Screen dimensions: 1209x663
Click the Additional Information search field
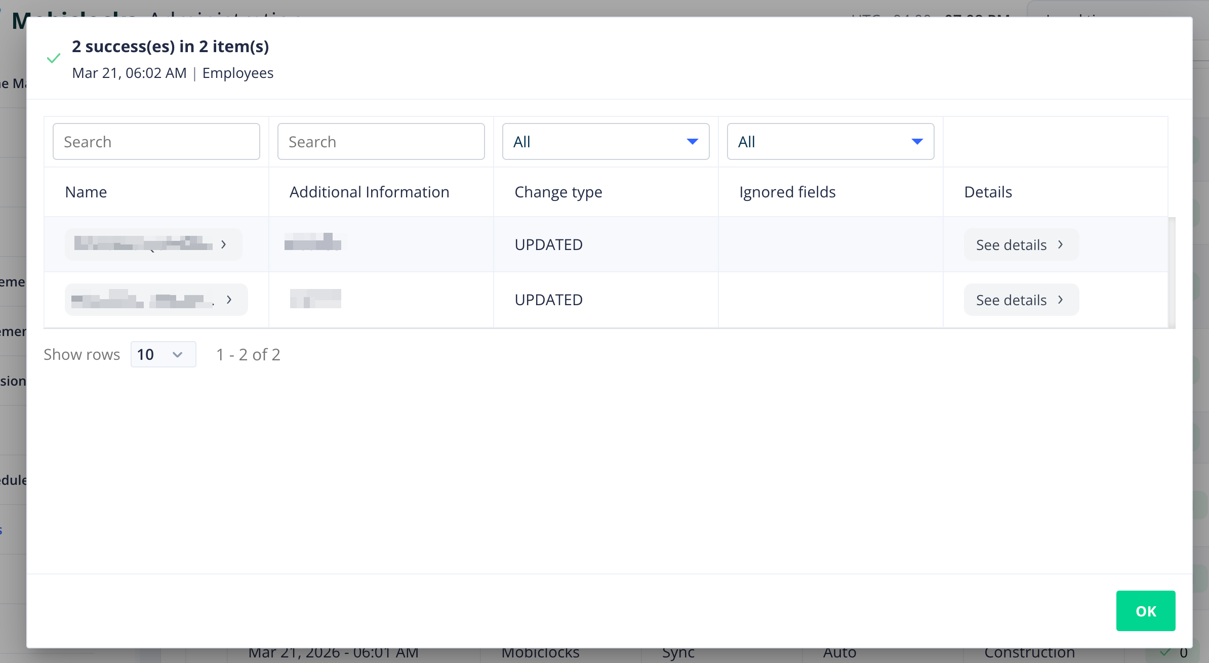[381, 142]
